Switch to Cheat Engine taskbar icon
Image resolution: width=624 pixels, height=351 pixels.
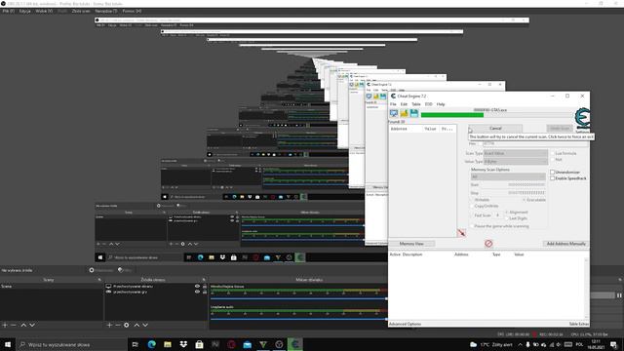click(x=294, y=344)
